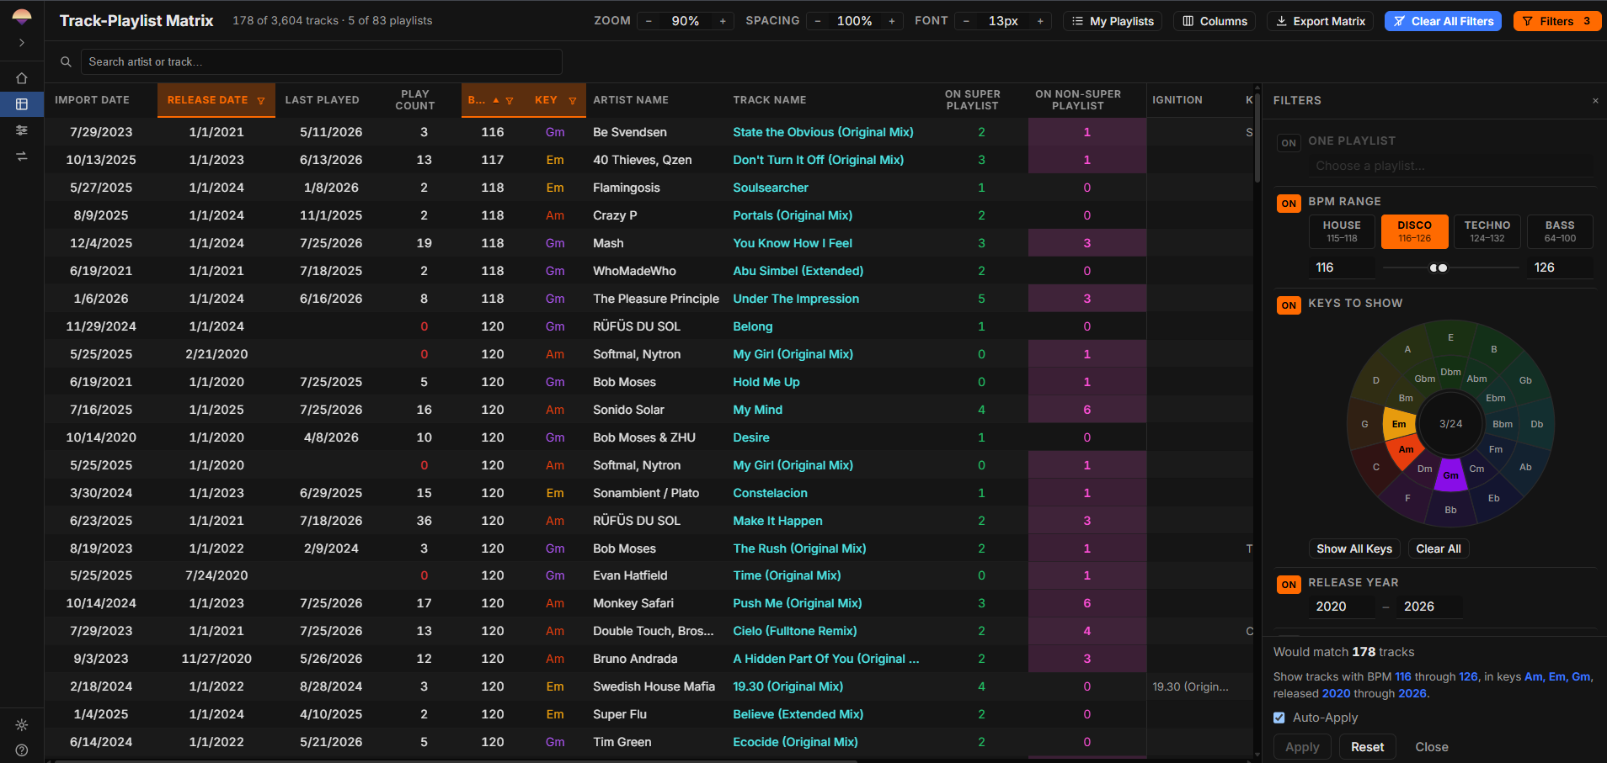Enable the Cm key on the key wheel
The image size is (1607, 763).
(1476, 469)
